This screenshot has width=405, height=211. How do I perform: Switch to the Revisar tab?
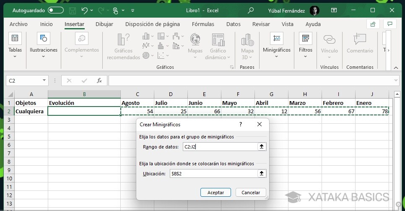click(x=261, y=24)
